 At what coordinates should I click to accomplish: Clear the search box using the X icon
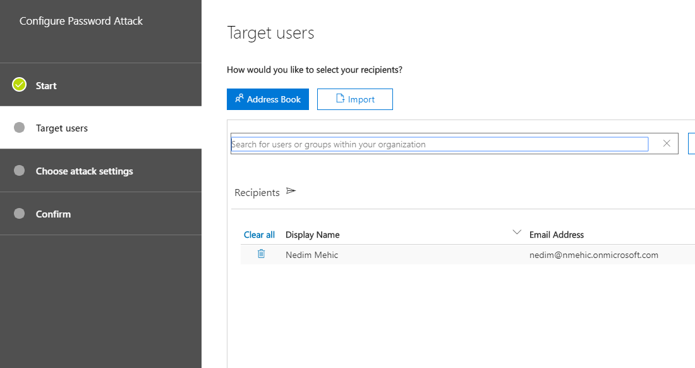[666, 144]
